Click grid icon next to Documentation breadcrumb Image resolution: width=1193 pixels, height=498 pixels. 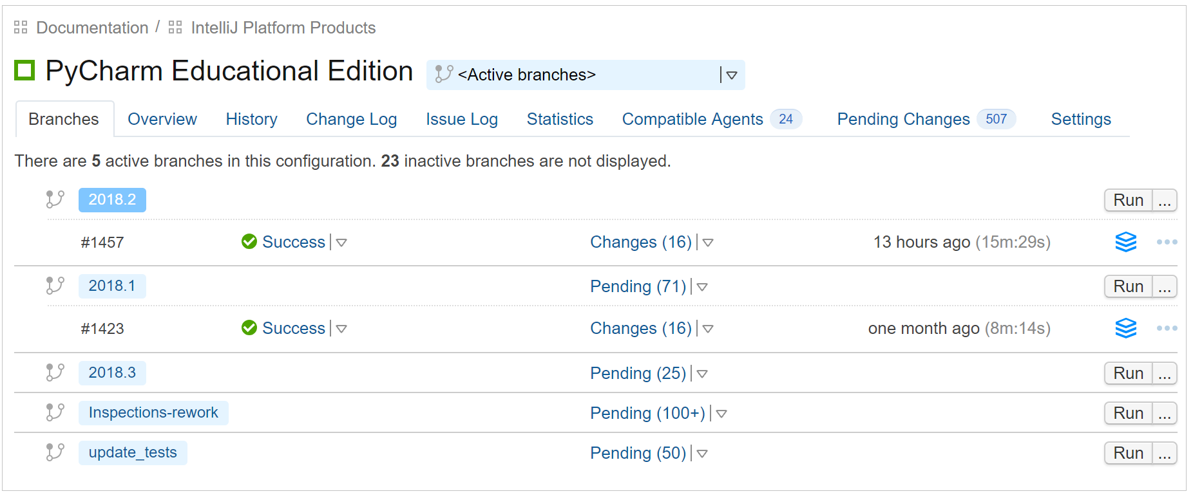(x=21, y=27)
